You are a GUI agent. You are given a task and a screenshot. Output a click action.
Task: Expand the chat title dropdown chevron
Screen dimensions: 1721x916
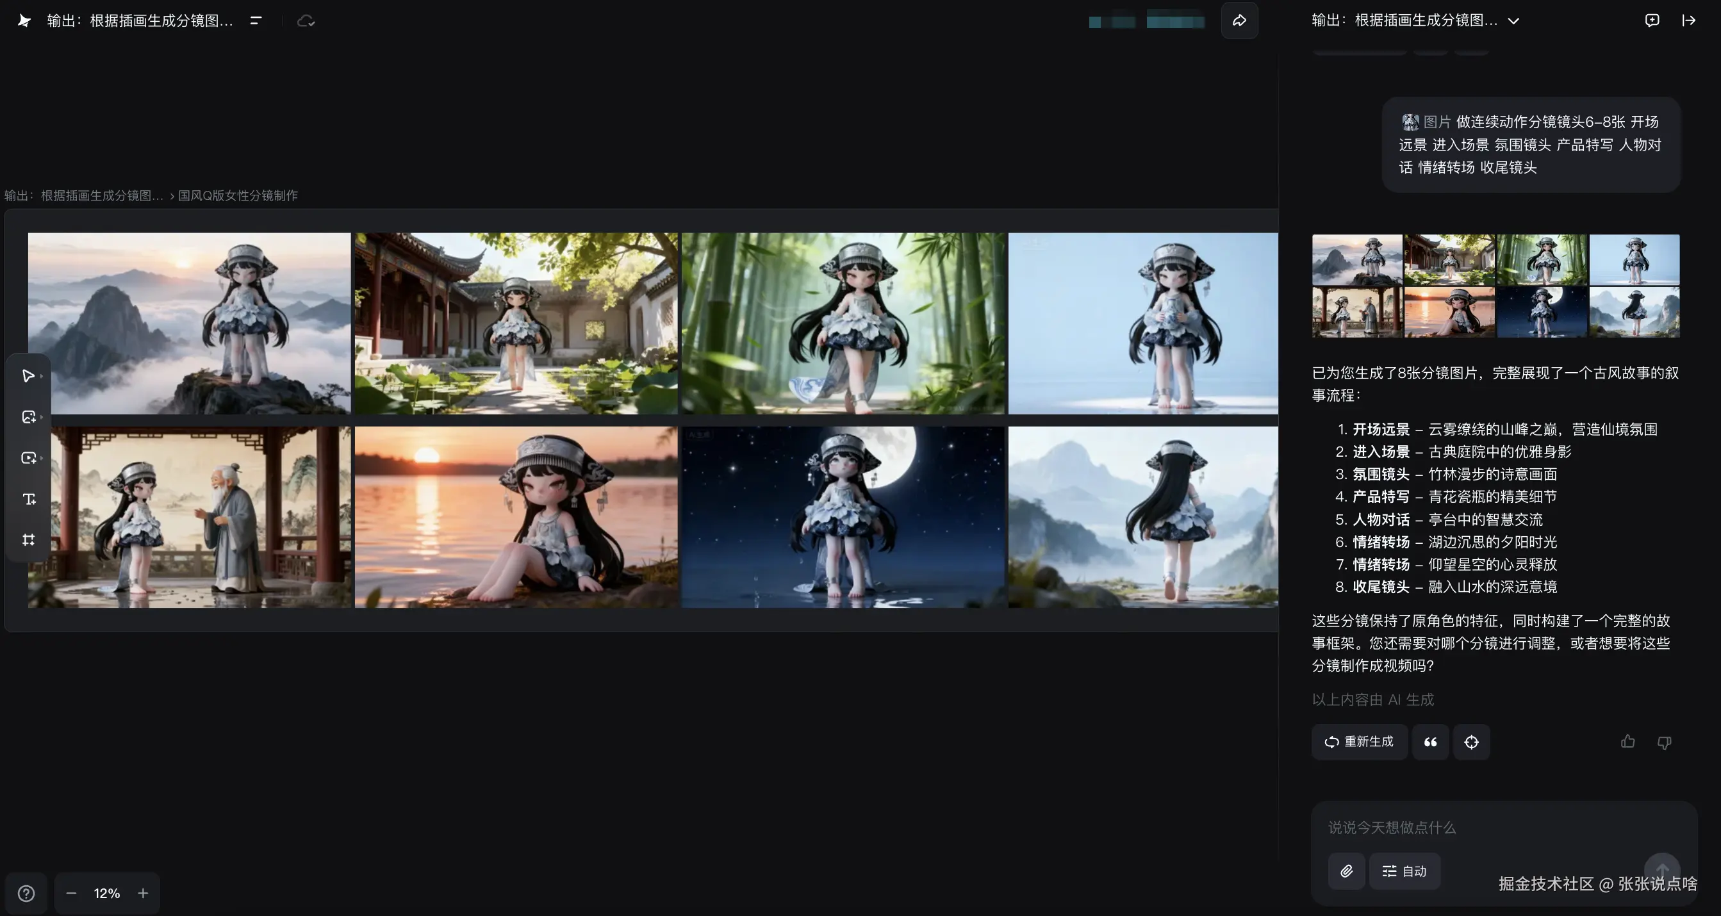point(1514,21)
